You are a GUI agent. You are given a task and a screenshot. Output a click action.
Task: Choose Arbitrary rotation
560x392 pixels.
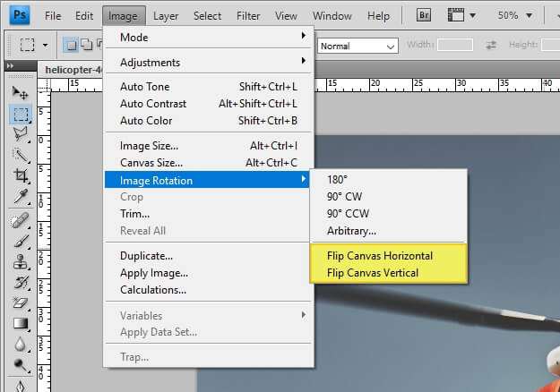[389, 231]
